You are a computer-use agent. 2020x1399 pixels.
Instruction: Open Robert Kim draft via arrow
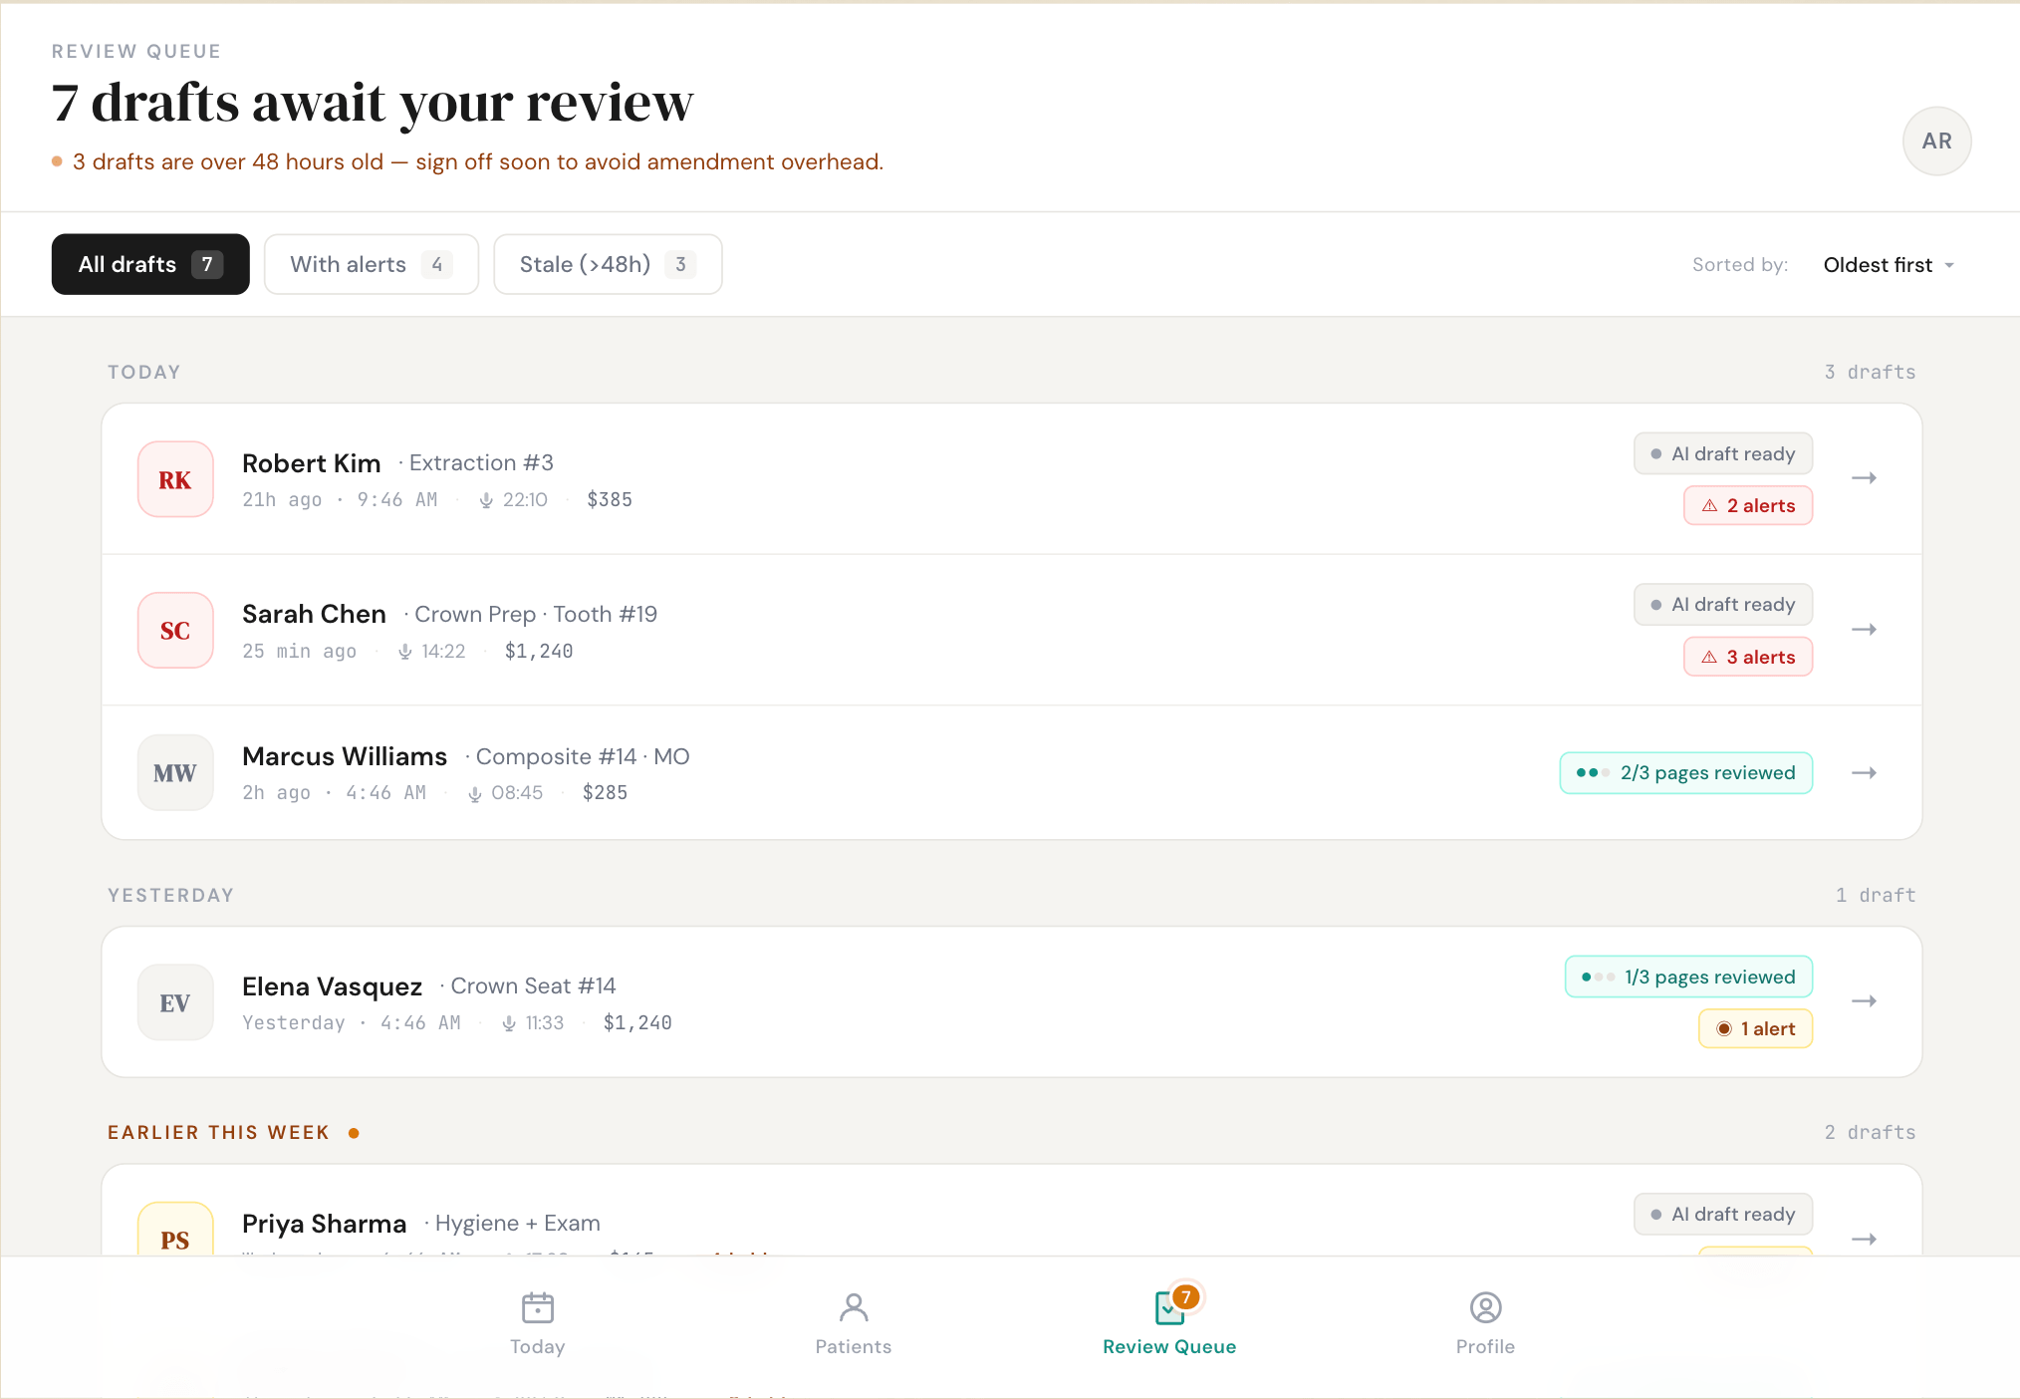pos(1864,478)
